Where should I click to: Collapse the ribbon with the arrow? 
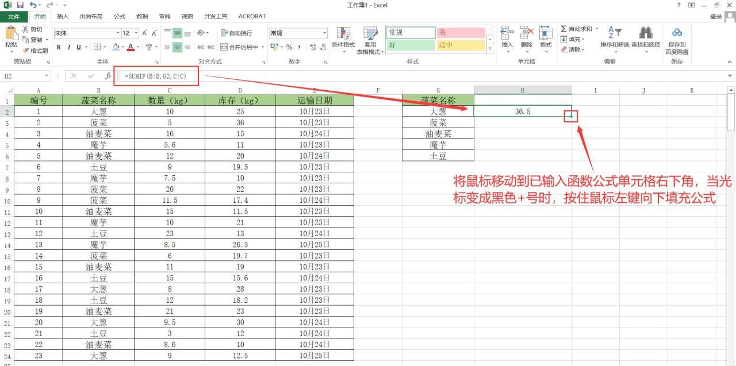730,61
